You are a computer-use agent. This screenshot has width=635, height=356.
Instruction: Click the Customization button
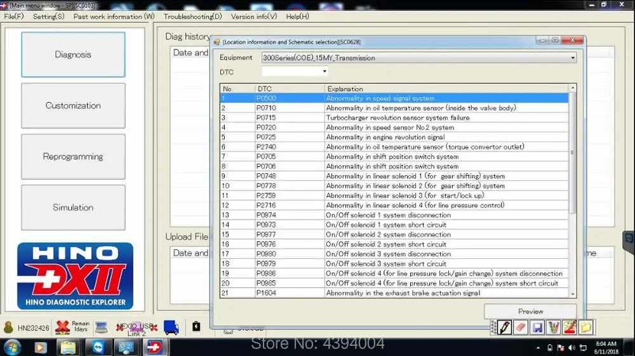click(x=73, y=105)
